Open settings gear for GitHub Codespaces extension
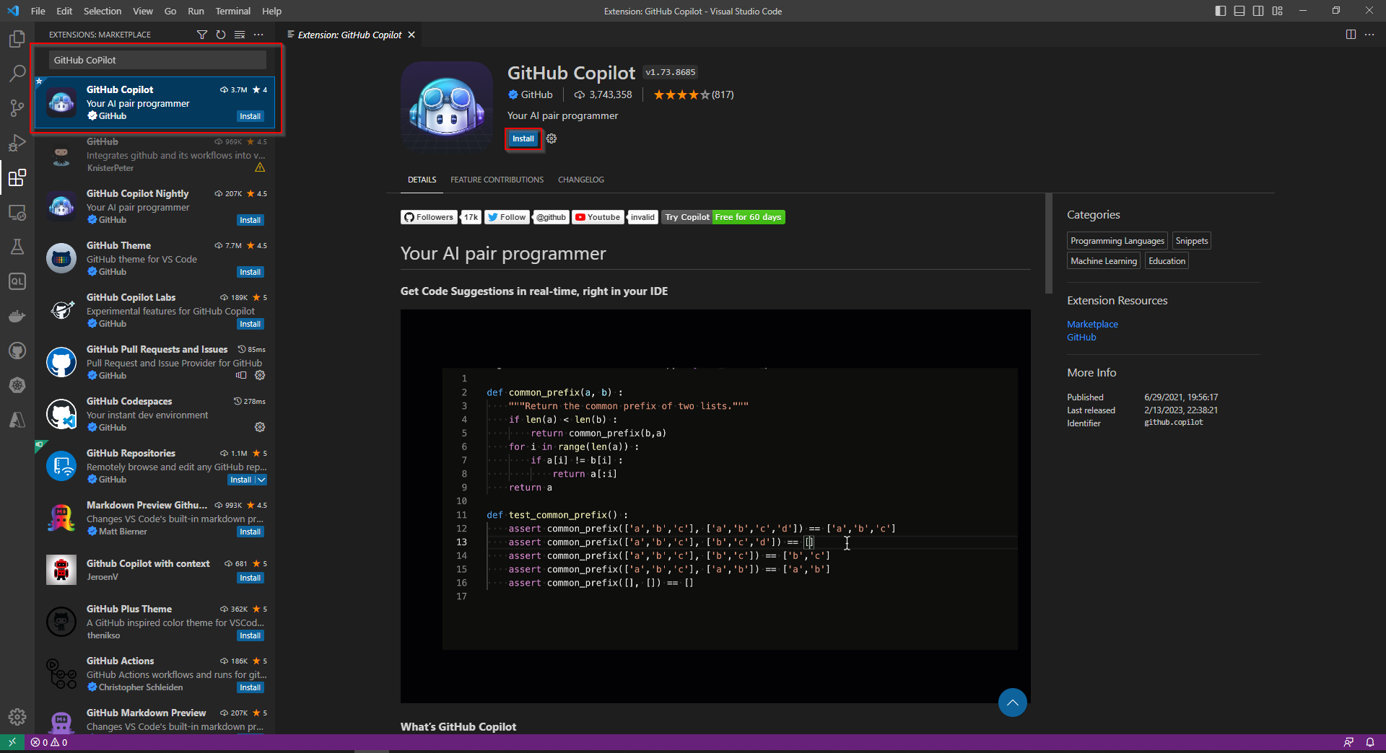 tap(259, 427)
